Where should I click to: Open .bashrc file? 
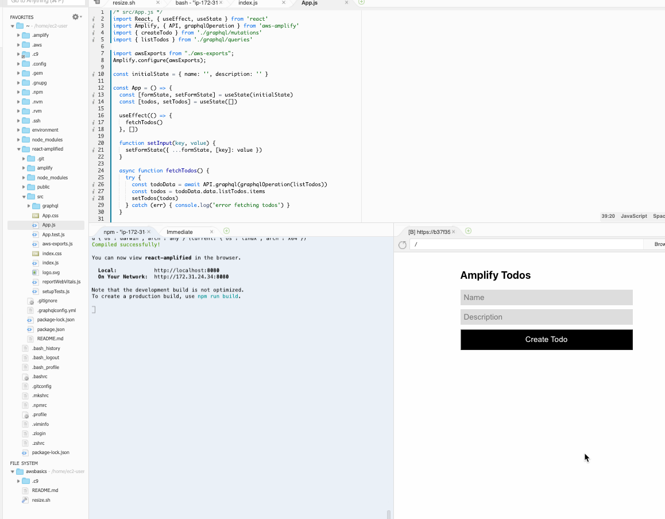(40, 376)
